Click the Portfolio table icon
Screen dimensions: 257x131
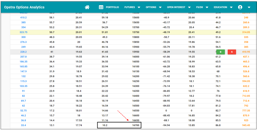pyautogui.click(x=101, y=7)
